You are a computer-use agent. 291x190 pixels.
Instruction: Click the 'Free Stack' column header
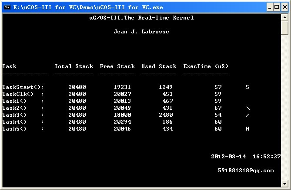(117, 66)
